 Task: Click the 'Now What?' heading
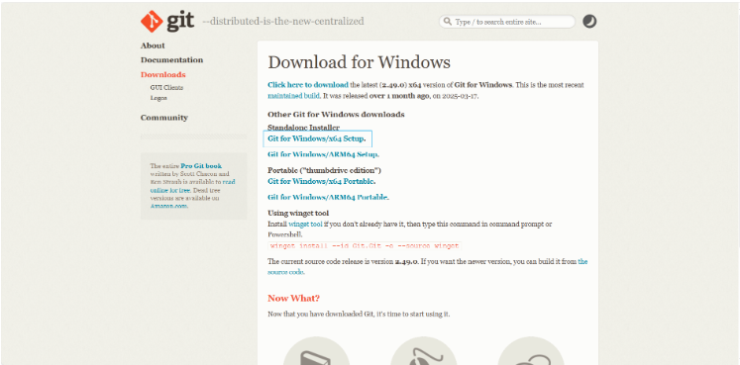(293, 298)
